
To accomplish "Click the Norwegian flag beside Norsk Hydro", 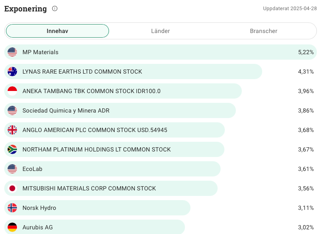I will pyautogui.click(x=12, y=208).
